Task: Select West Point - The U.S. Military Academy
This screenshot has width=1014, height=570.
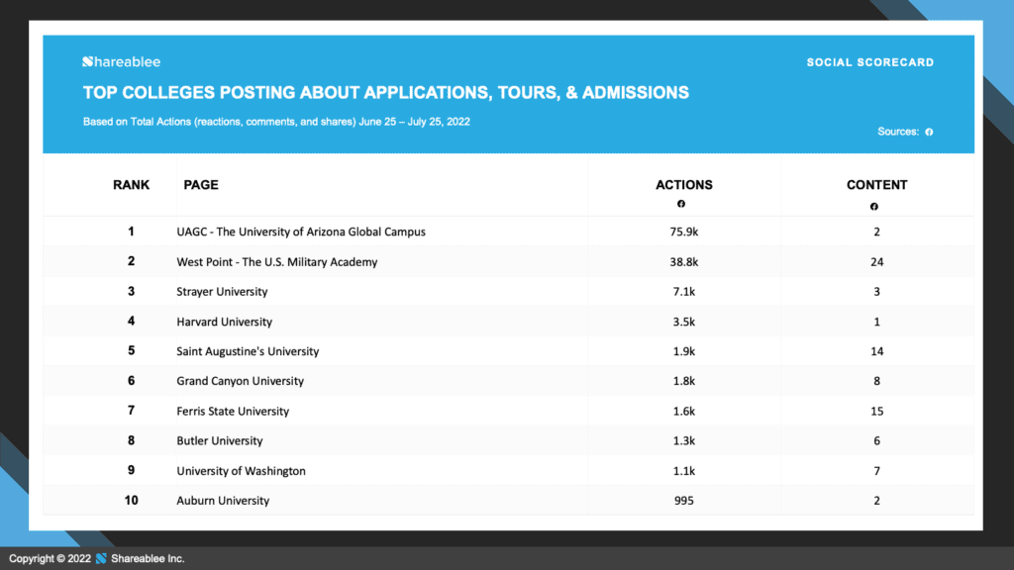Action: click(277, 261)
